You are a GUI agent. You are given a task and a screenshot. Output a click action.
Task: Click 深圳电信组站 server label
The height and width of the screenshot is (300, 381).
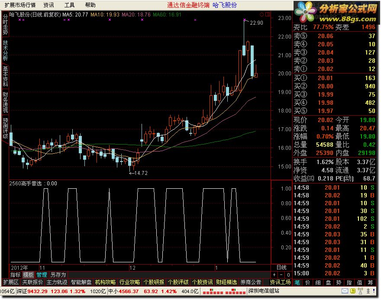coord(263,291)
